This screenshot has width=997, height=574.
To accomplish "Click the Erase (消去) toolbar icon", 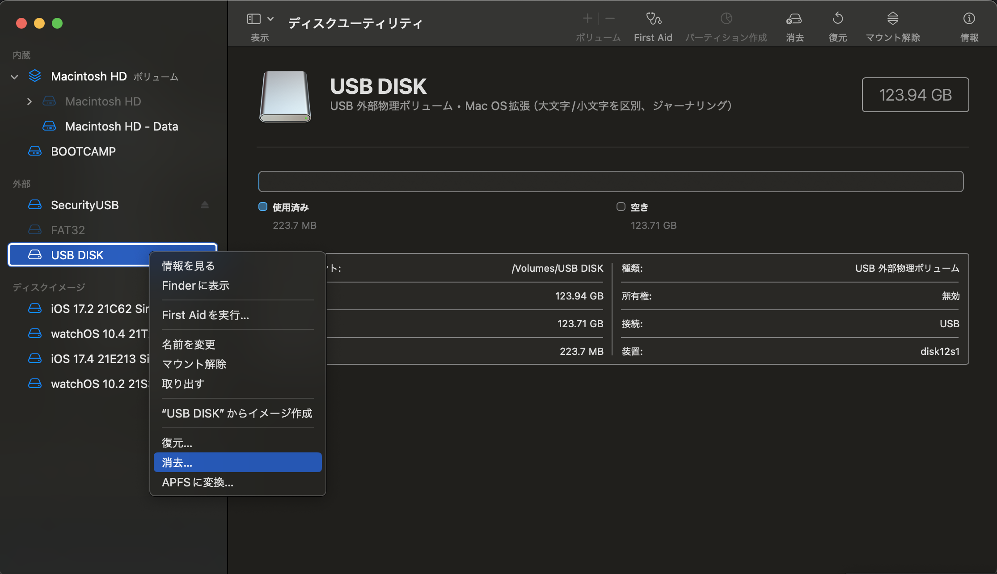I will 794,19.
